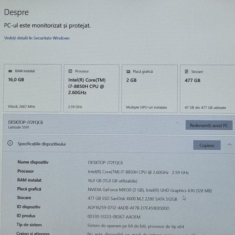Image resolution: width=235 pixels, height=235 pixels.
Task: Click 'Viteză: 2667 MHz' text
Action: tap(21, 106)
